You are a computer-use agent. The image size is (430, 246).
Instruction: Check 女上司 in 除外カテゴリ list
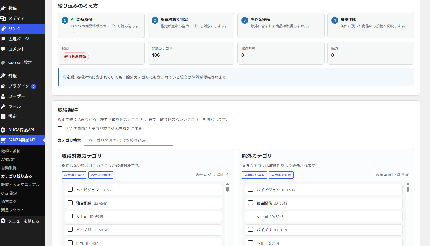click(x=251, y=216)
